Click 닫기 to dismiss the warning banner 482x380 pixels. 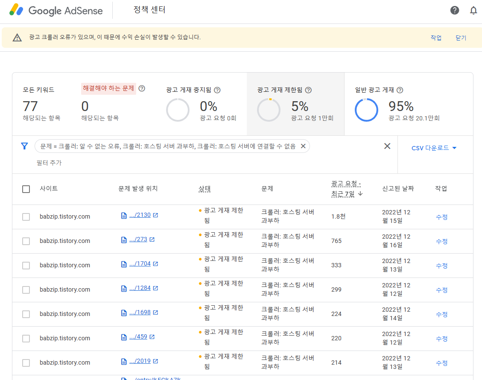(461, 38)
